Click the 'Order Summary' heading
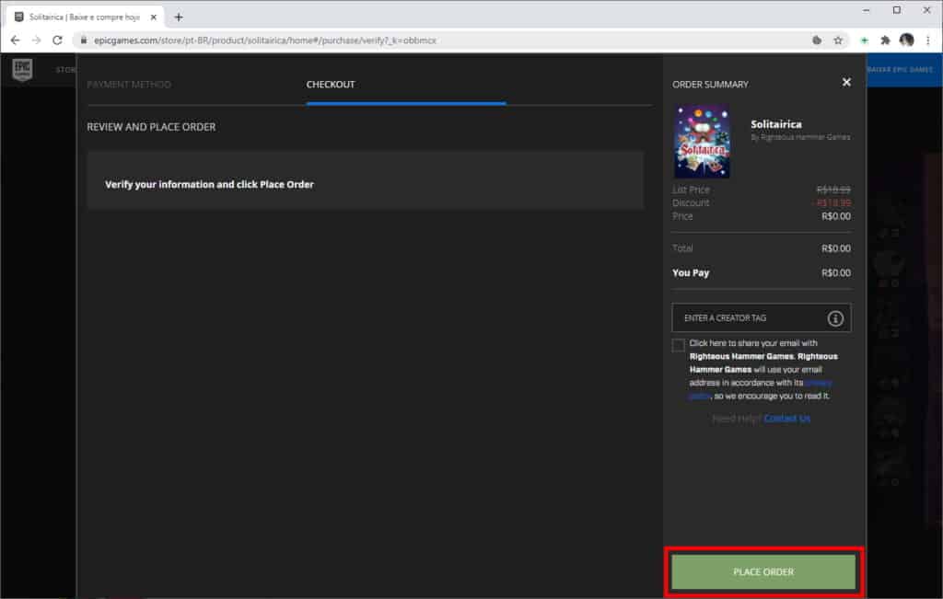 tap(710, 85)
